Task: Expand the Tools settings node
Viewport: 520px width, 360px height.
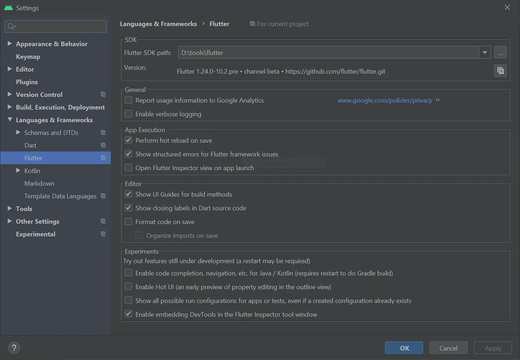Action: coord(10,209)
